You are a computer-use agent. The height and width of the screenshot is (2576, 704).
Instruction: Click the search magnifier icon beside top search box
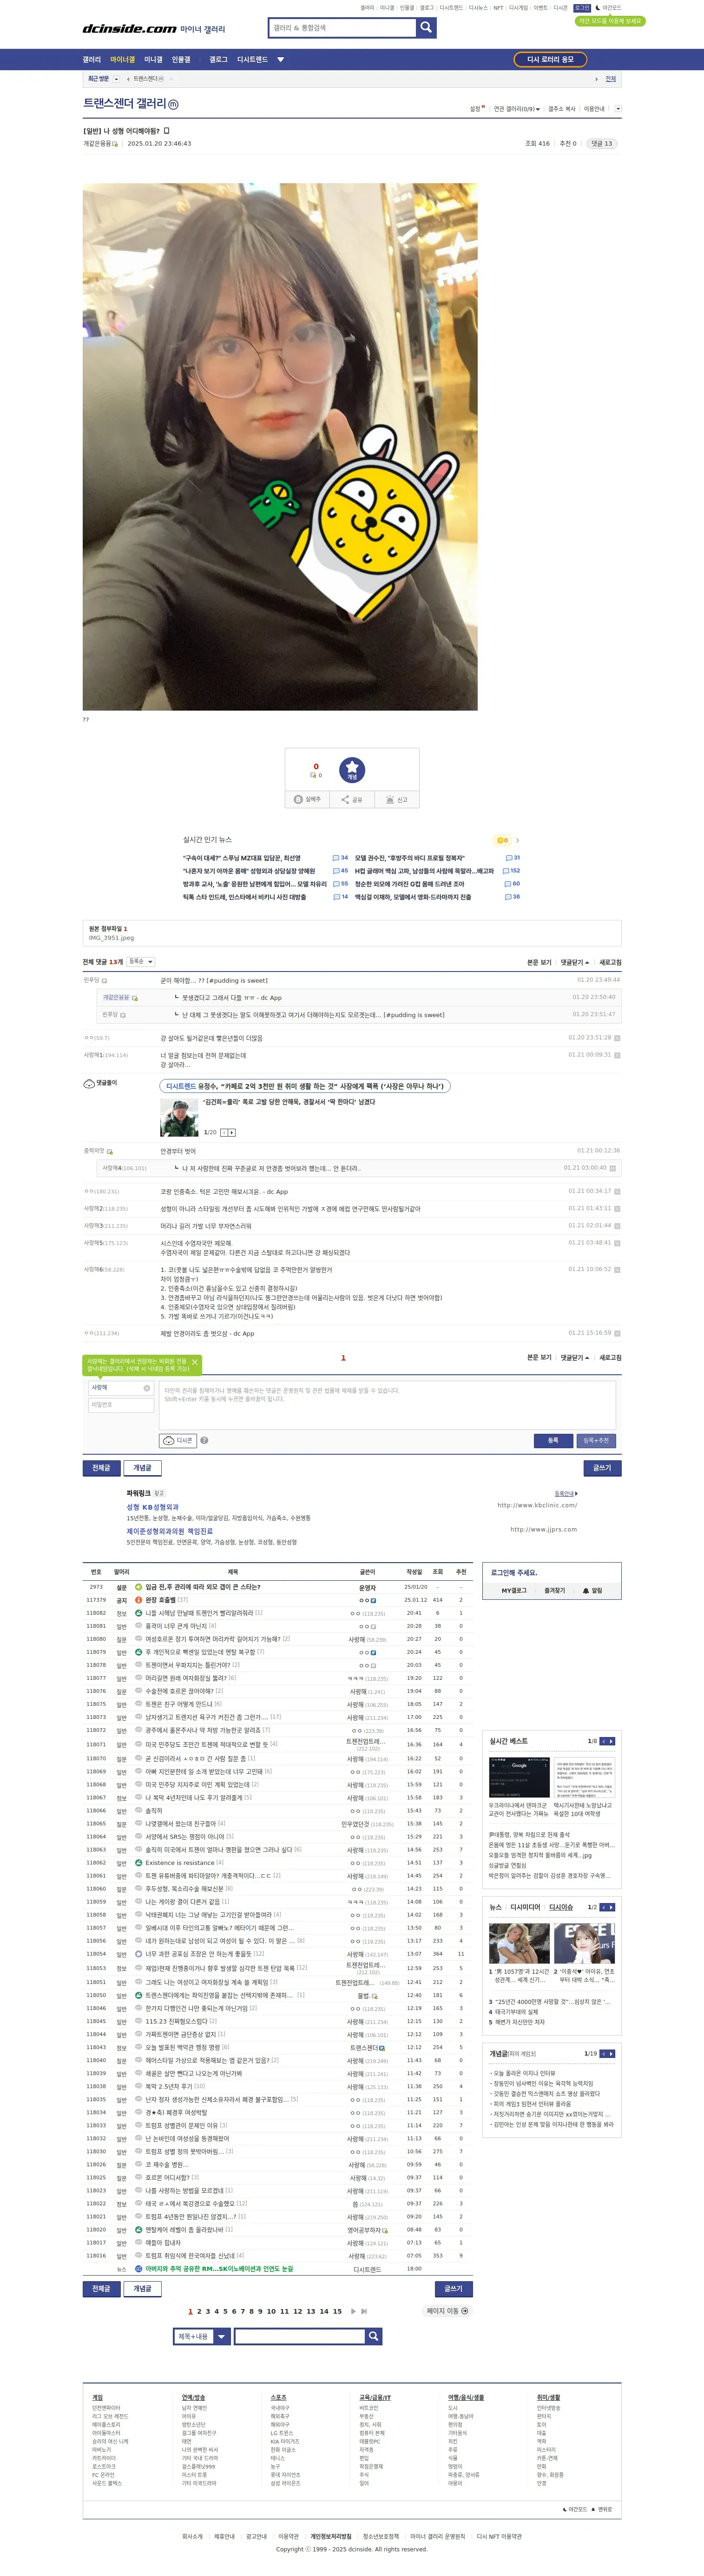pos(427,27)
